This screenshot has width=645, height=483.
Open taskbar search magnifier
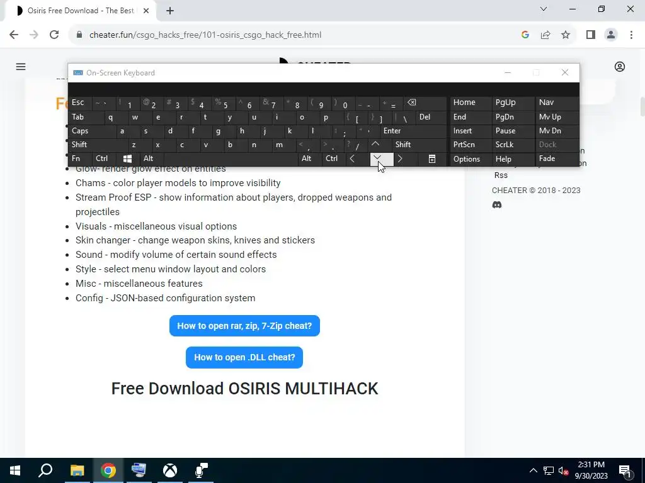45,470
